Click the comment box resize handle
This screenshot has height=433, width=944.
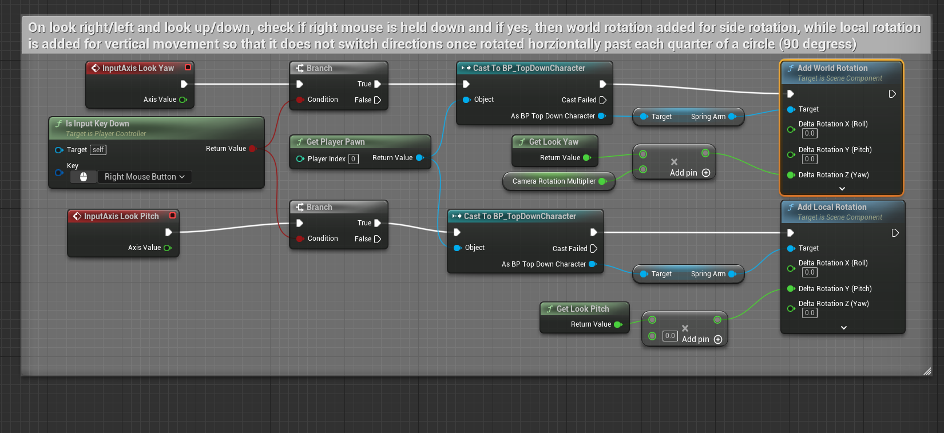(927, 371)
